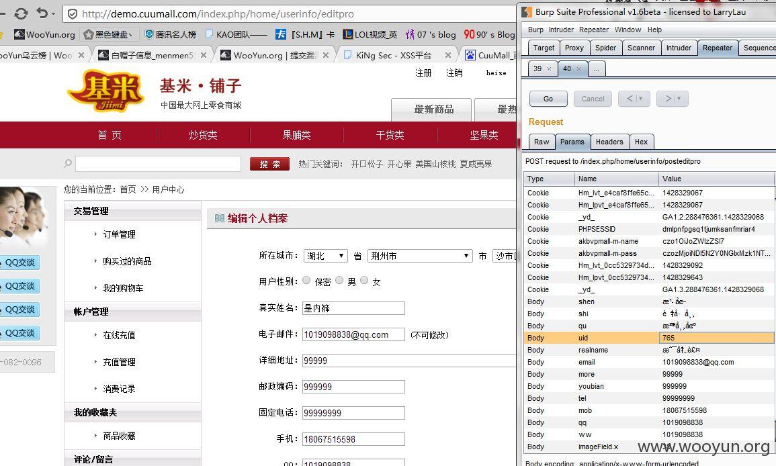The image size is (776, 466).
Task: Select 保密 gender radio button
Action: (x=306, y=281)
